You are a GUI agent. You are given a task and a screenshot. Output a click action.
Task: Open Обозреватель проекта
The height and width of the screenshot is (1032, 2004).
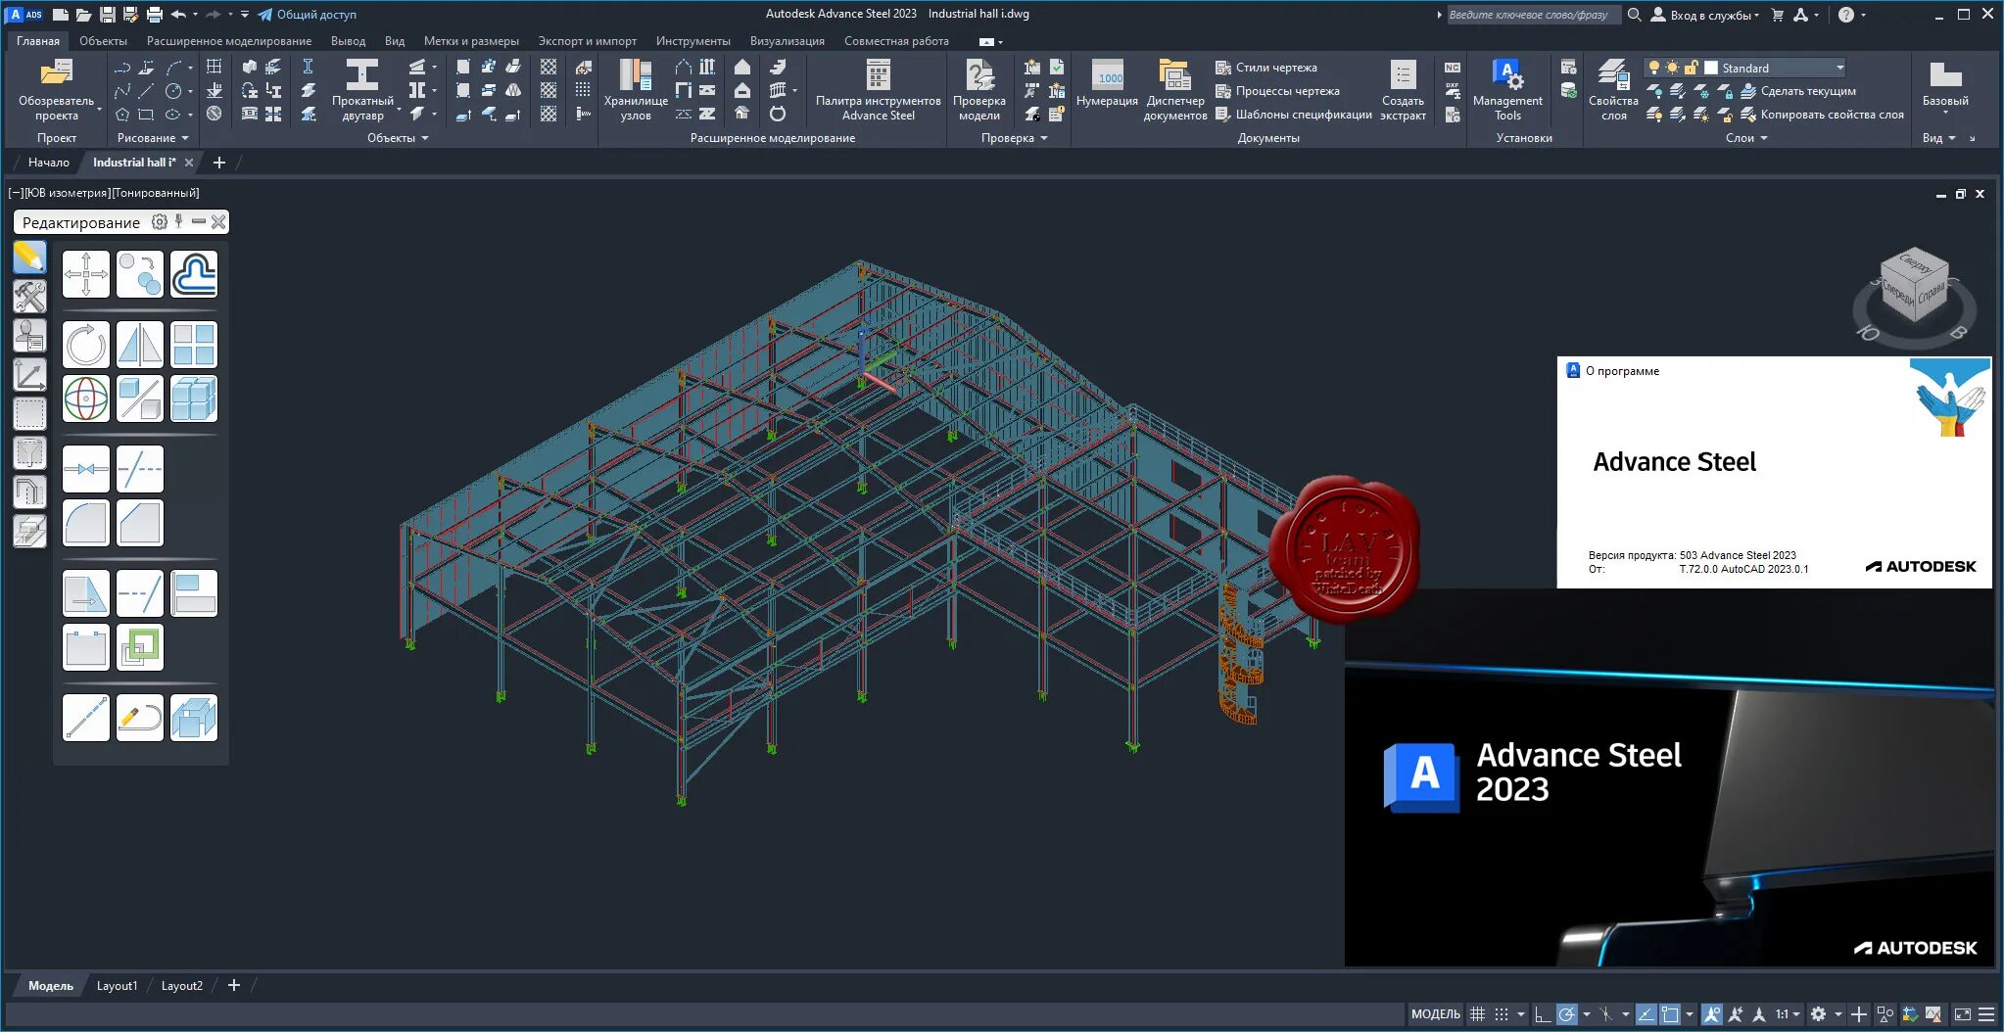click(57, 90)
